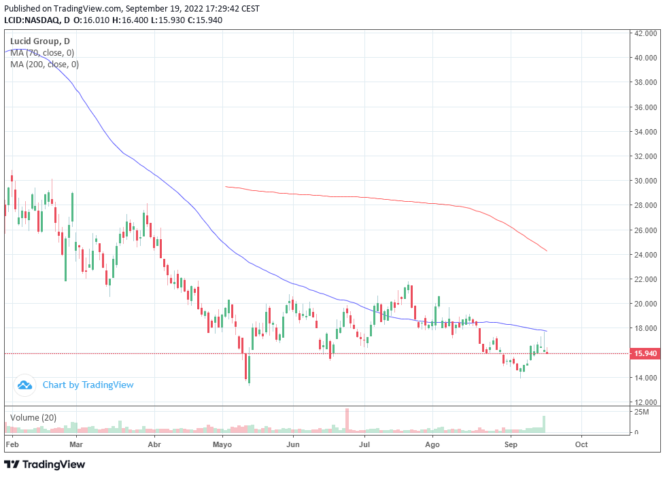Select the MA (70, close, 0) indicator label

coord(42,53)
